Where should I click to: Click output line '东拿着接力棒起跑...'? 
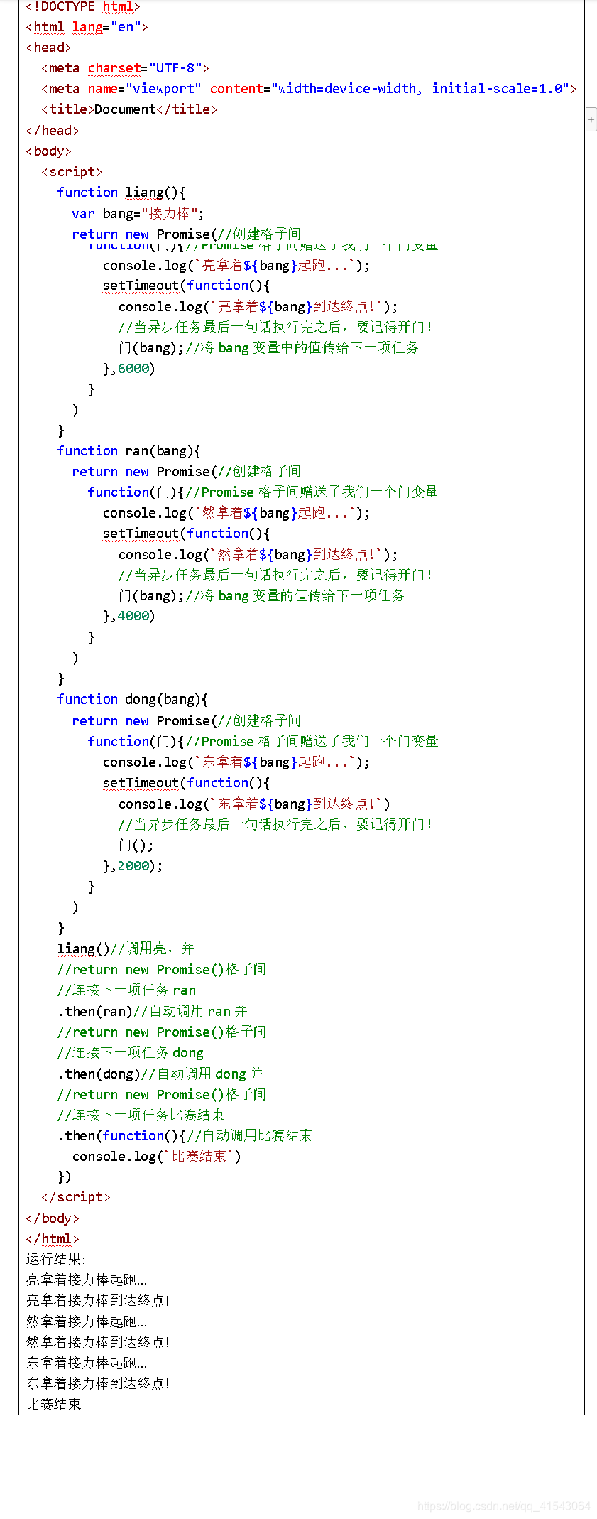pos(87,1363)
